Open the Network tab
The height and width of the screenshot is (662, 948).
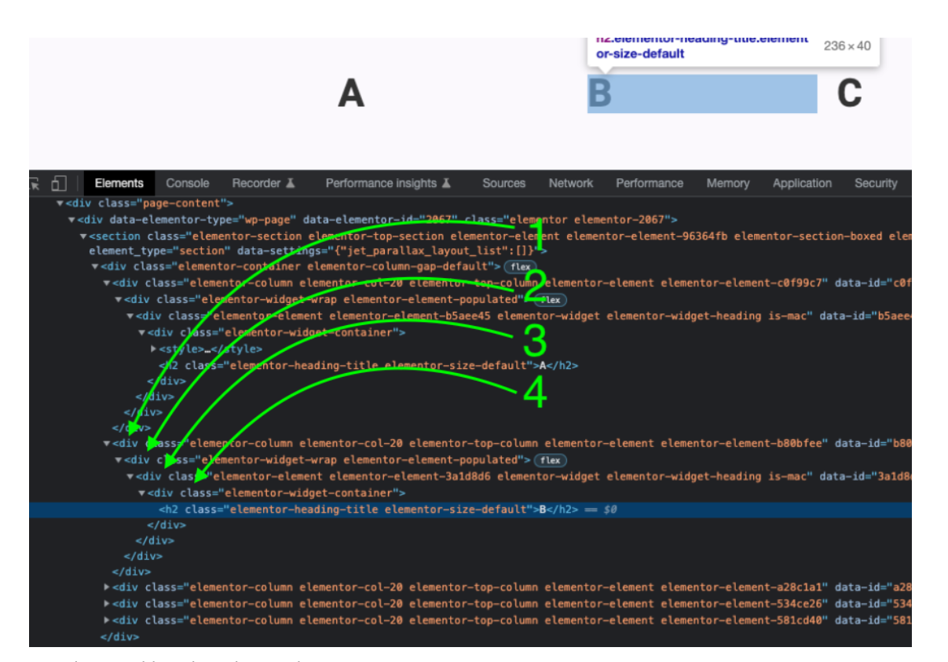[571, 183]
